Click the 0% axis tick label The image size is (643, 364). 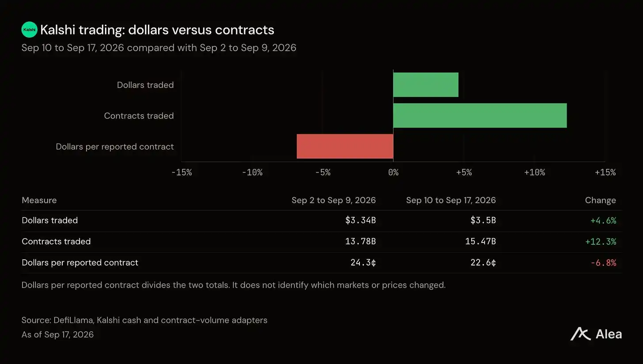tap(393, 173)
